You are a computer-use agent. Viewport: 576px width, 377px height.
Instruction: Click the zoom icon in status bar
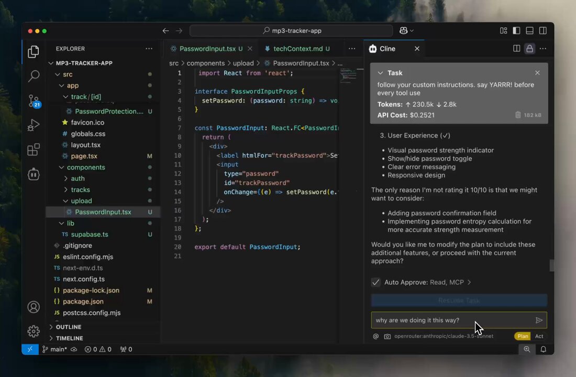tap(527, 349)
